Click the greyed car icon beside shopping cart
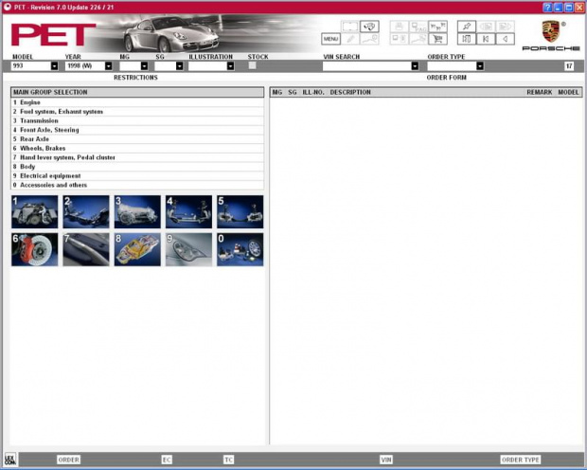The width and height of the screenshot is (587, 470). pyautogui.click(x=418, y=39)
